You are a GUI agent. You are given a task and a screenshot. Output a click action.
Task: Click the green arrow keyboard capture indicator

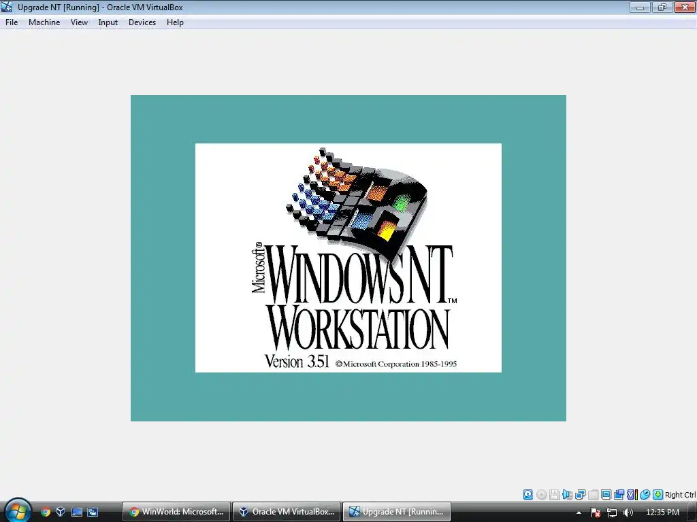pyautogui.click(x=658, y=495)
